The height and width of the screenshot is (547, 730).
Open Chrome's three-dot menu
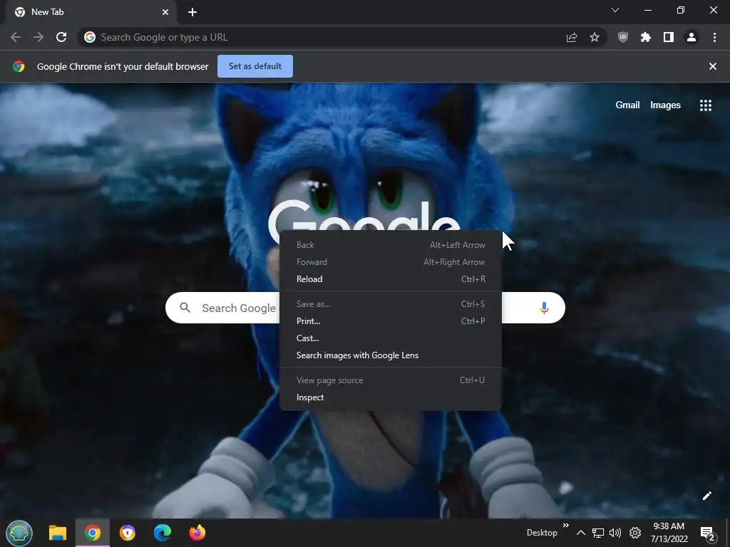pyautogui.click(x=714, y=37)
